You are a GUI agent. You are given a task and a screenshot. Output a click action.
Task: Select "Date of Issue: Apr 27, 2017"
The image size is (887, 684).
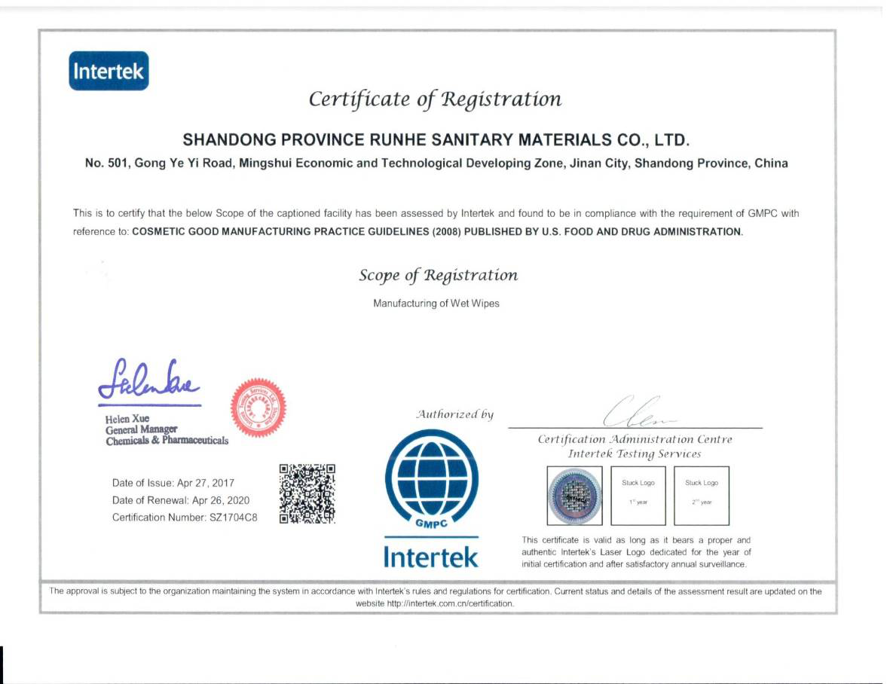(173, 484)
